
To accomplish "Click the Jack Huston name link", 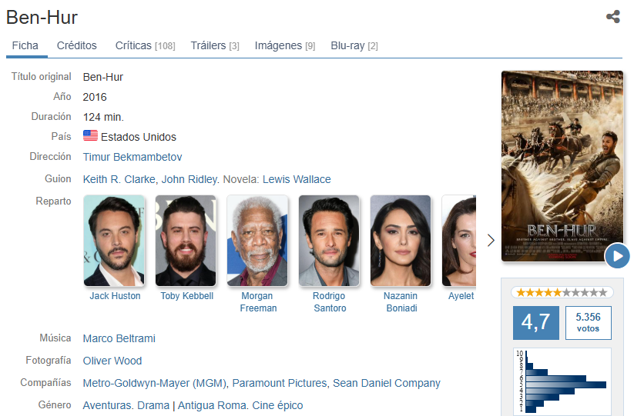I will pyautogui.click(x=115, y=296).
